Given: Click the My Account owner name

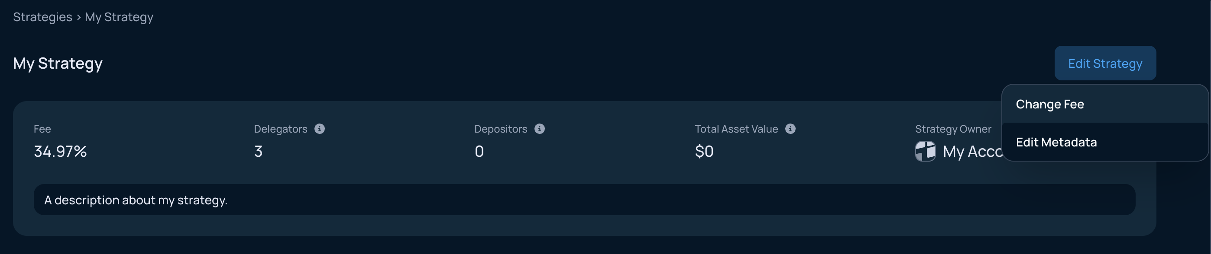Looking at the screenshot, I should coord(973,151).
